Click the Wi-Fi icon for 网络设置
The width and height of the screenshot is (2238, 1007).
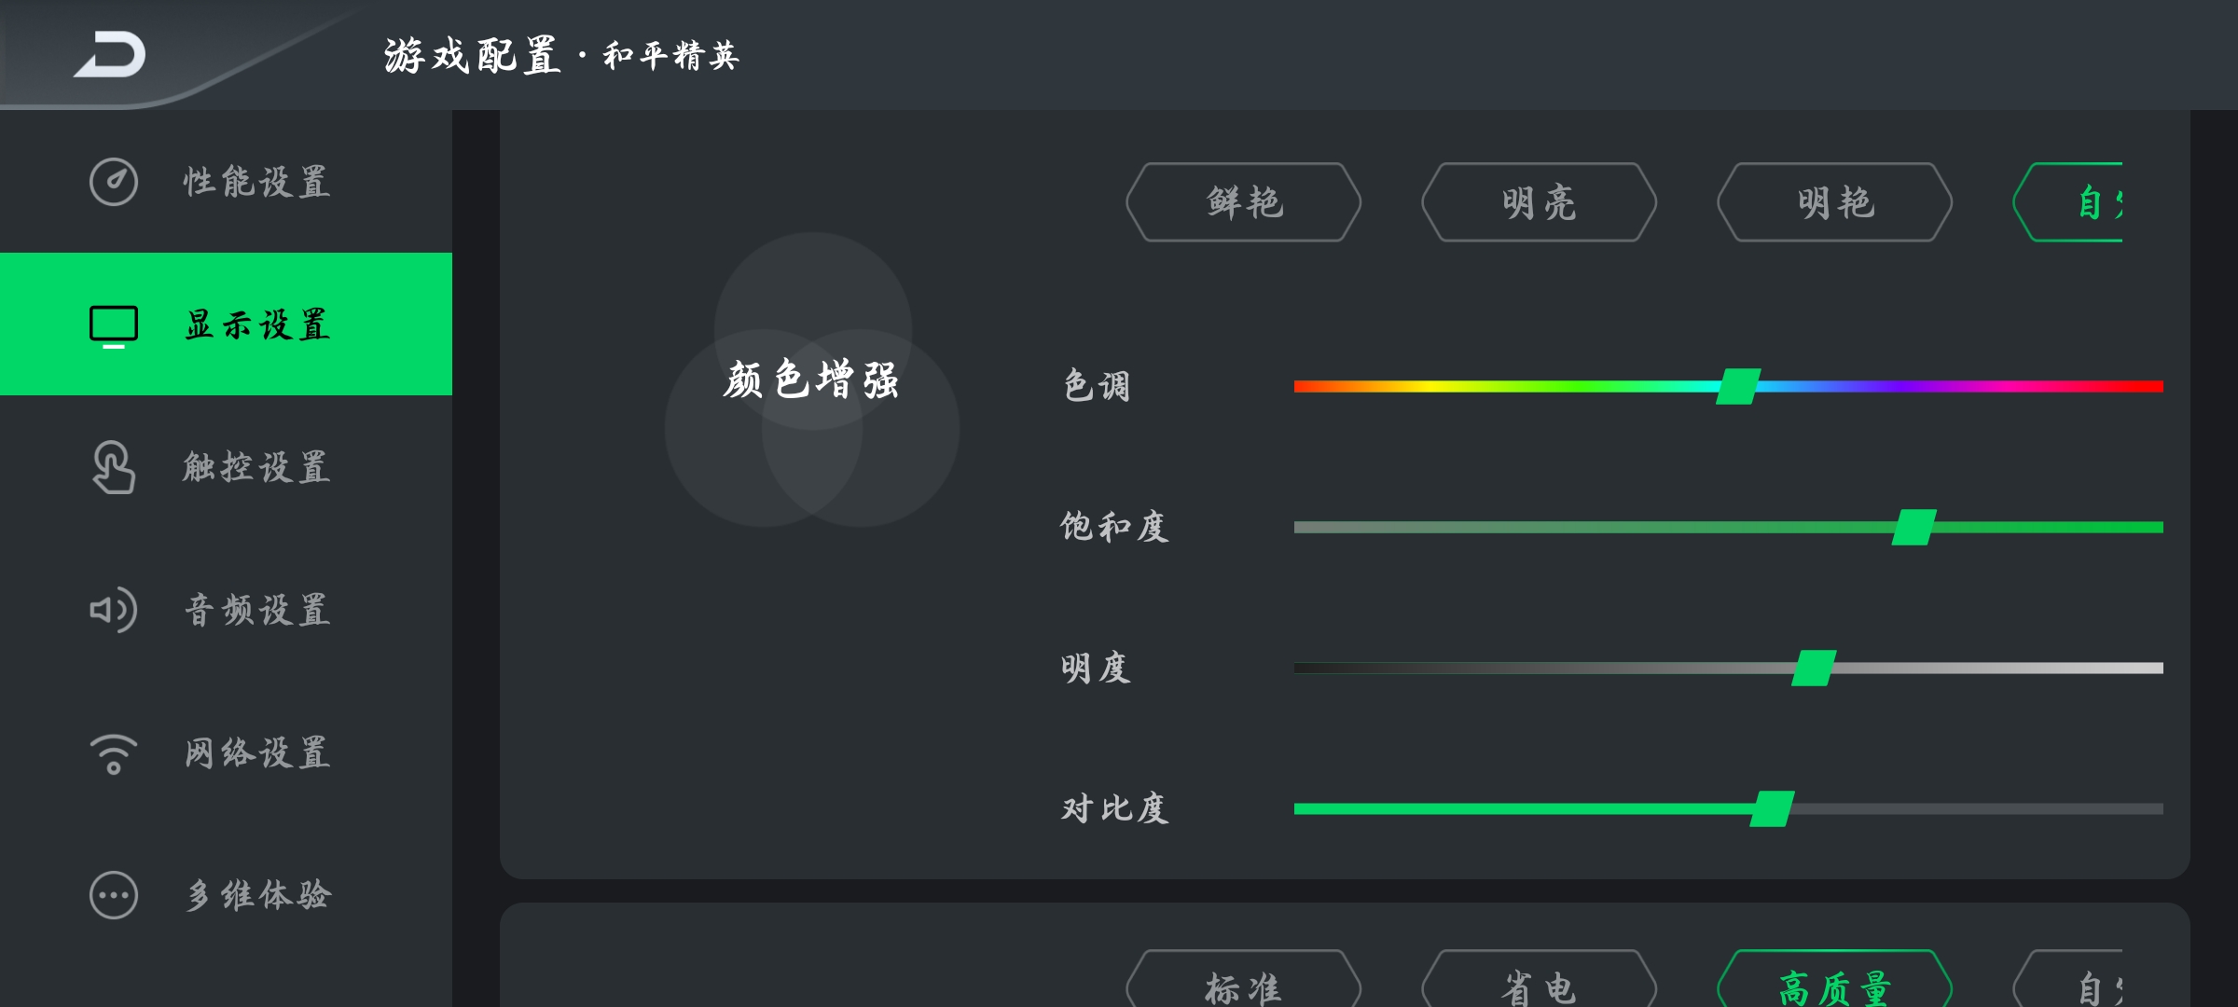point(114,753)
